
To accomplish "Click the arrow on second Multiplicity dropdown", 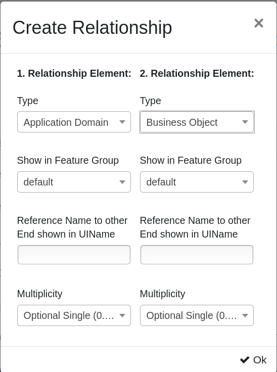I will tap(245, 315).
